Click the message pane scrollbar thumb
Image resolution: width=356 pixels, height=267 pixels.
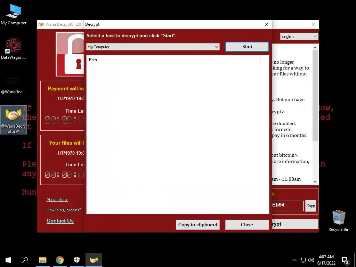[x=315, y=95]
